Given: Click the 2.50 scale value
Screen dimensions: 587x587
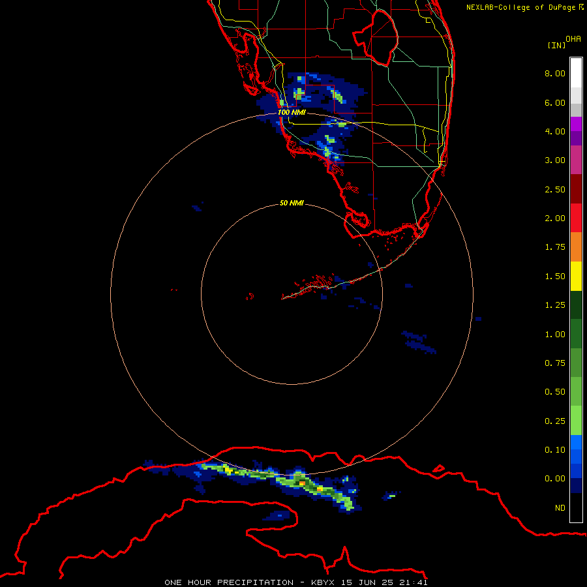Looking at the screenshot, I should 555,189.
